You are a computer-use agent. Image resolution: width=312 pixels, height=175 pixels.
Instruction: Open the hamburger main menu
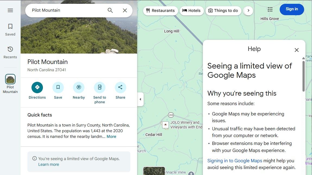(x=10, y=11)
